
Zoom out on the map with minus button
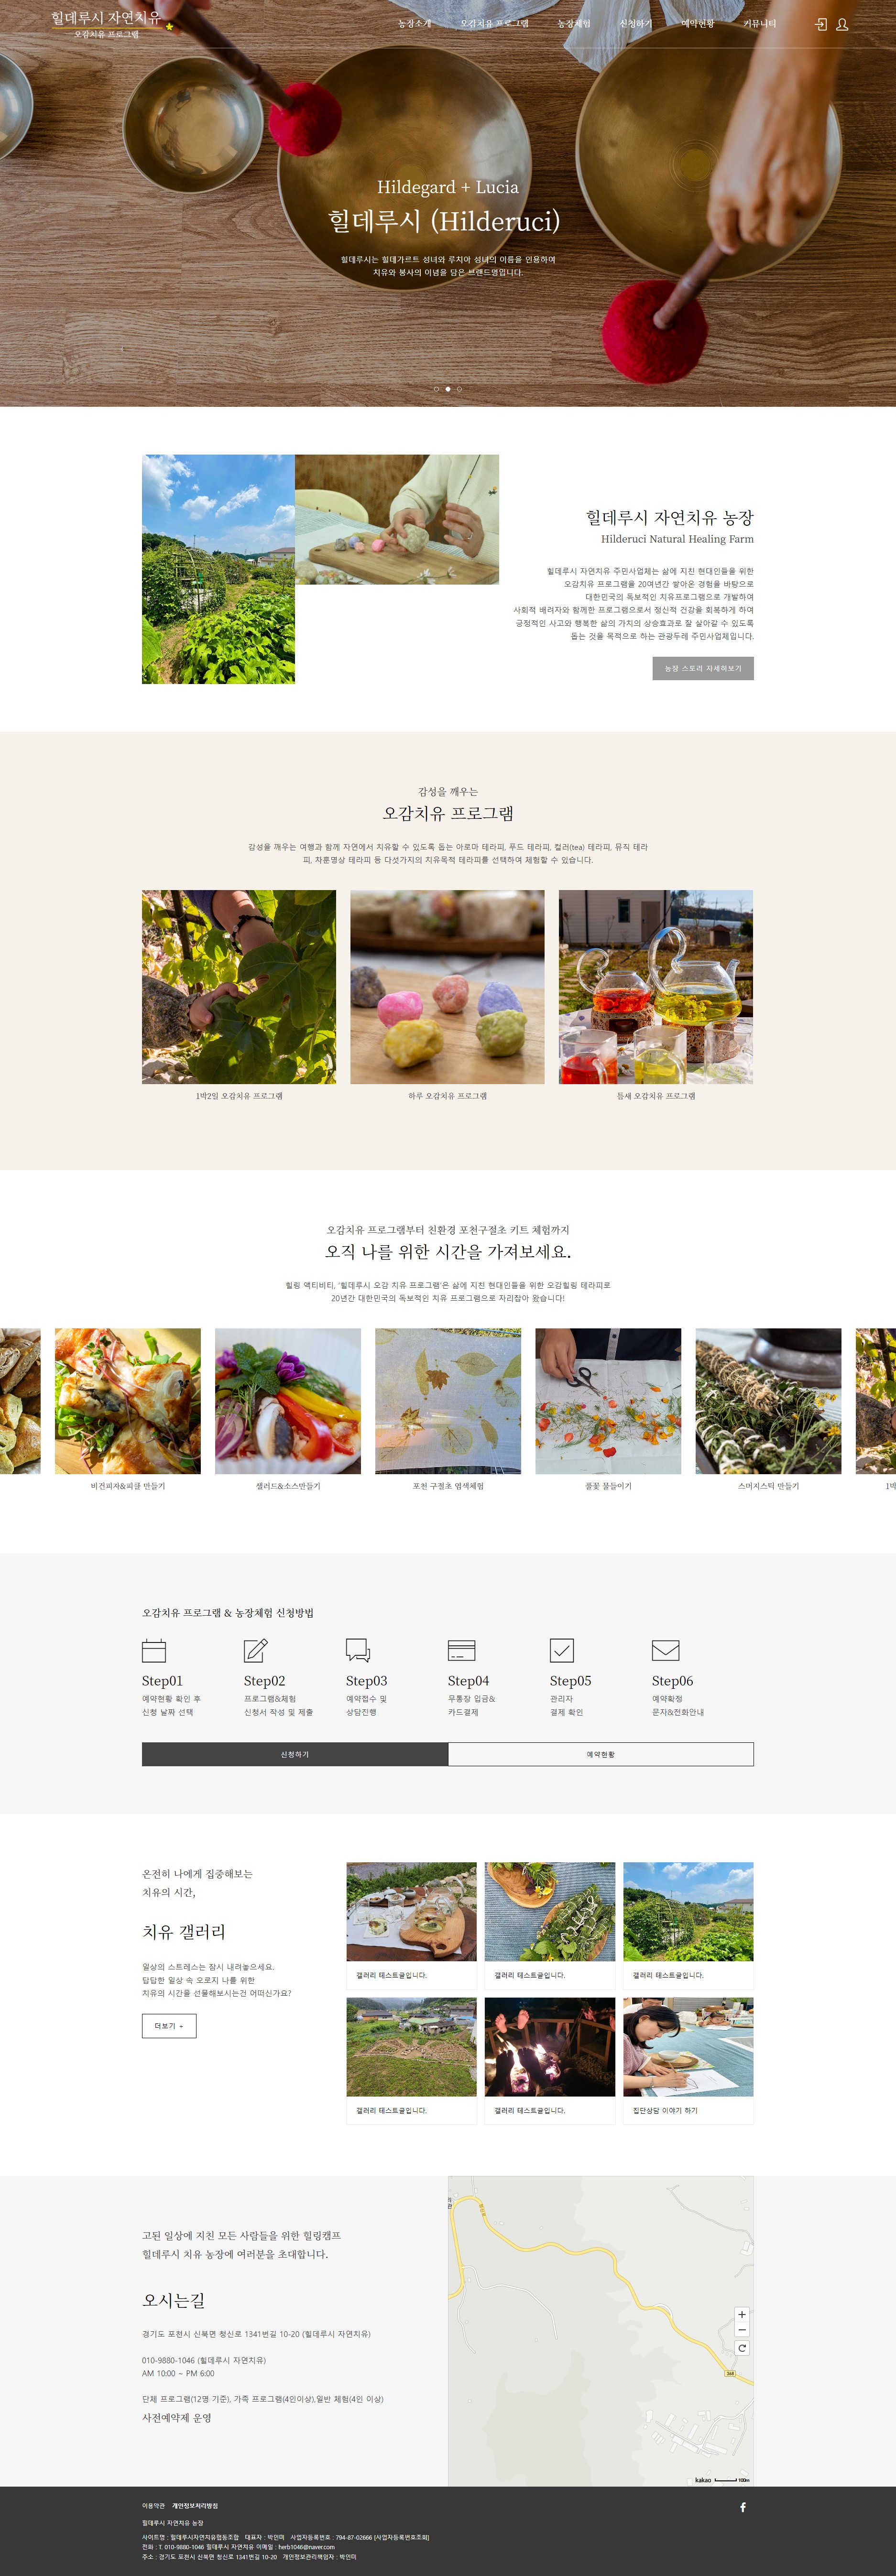click(x=742, y=2330)
